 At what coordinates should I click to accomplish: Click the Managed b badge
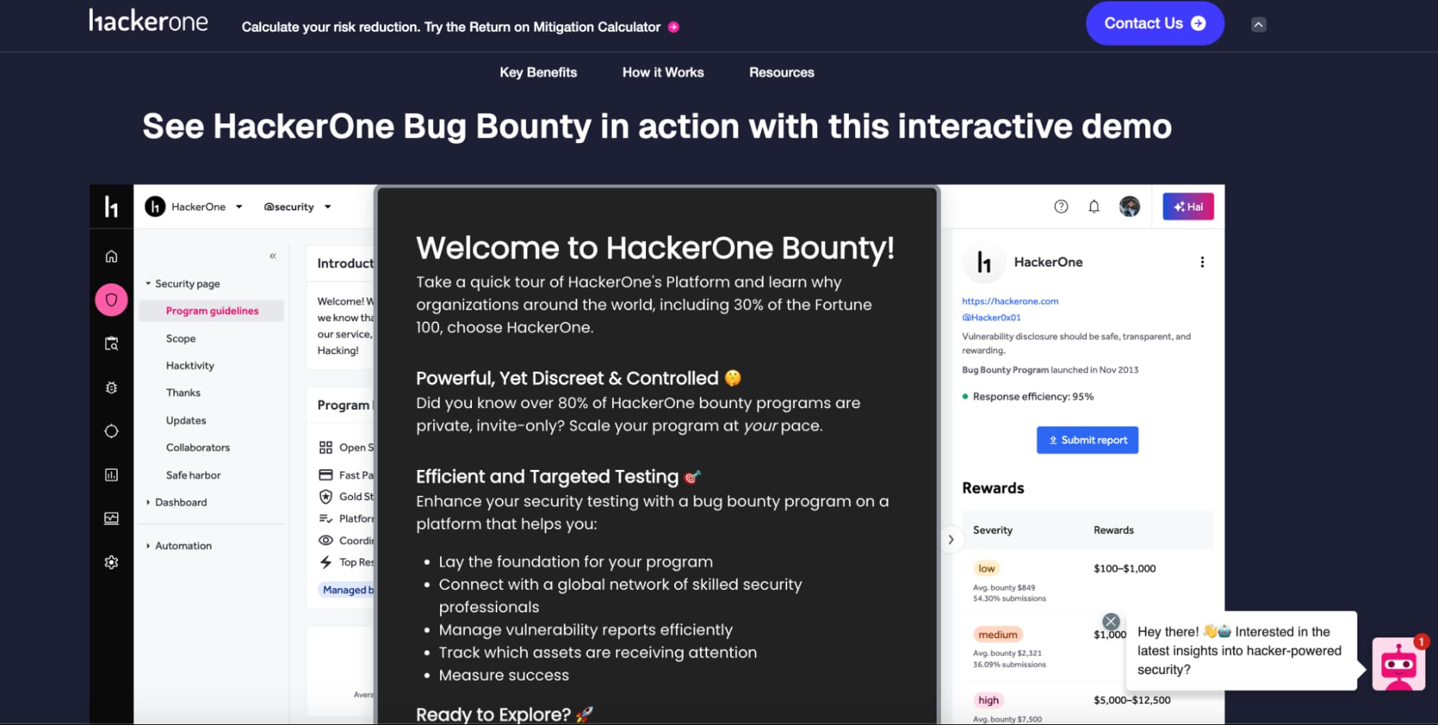tap(347, 590)
